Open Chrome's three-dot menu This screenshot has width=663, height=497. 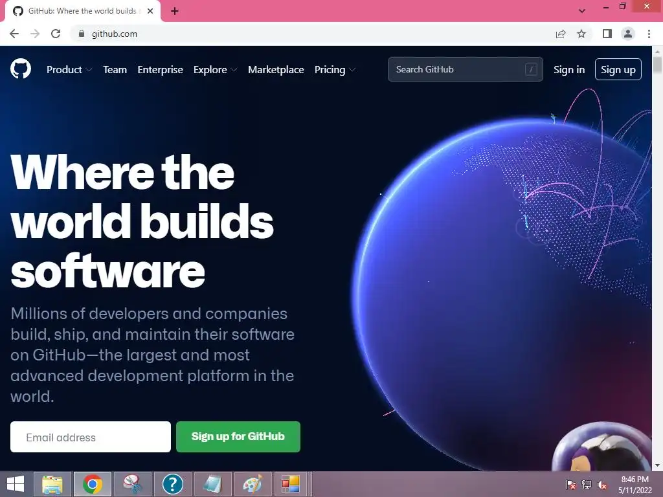point(649,34)
